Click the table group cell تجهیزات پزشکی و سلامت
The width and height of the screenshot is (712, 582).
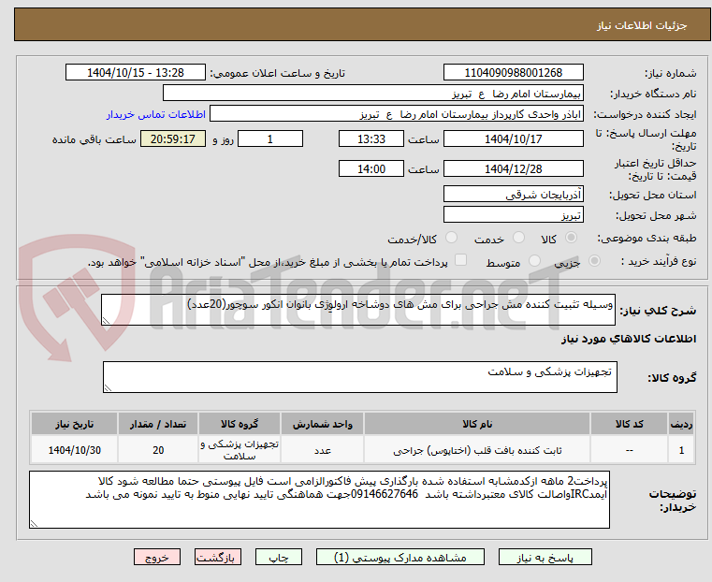[x=240, y=450]
